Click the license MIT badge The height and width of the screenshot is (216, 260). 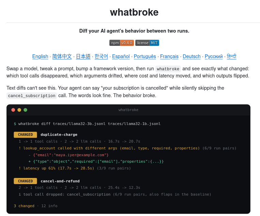[x=147, y=43]
